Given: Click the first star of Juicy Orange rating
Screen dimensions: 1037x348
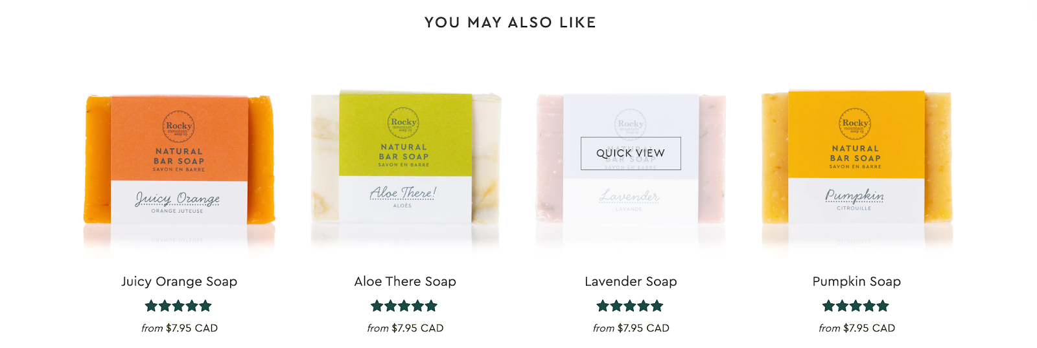Looking at the screenshot, I should (x=151, y=306).
